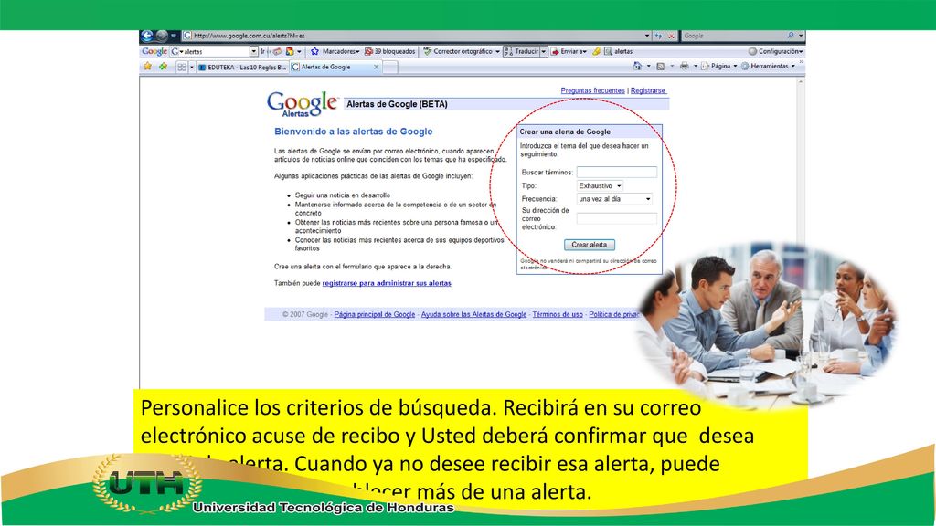This screenshot has width=936, height=526.
Task: Click the Corrector ortográfico button
Action: point(458,51)
